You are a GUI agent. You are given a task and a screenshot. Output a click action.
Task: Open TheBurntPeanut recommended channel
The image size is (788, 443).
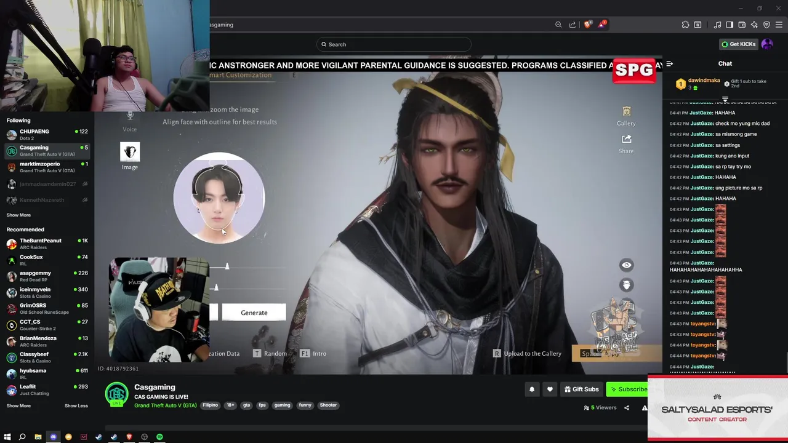(x=47, y=244)
